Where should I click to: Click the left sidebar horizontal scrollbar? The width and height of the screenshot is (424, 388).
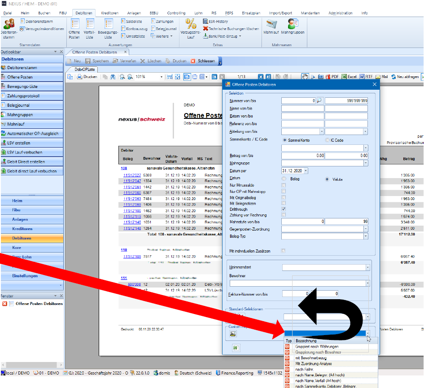(x=32, y=365)
